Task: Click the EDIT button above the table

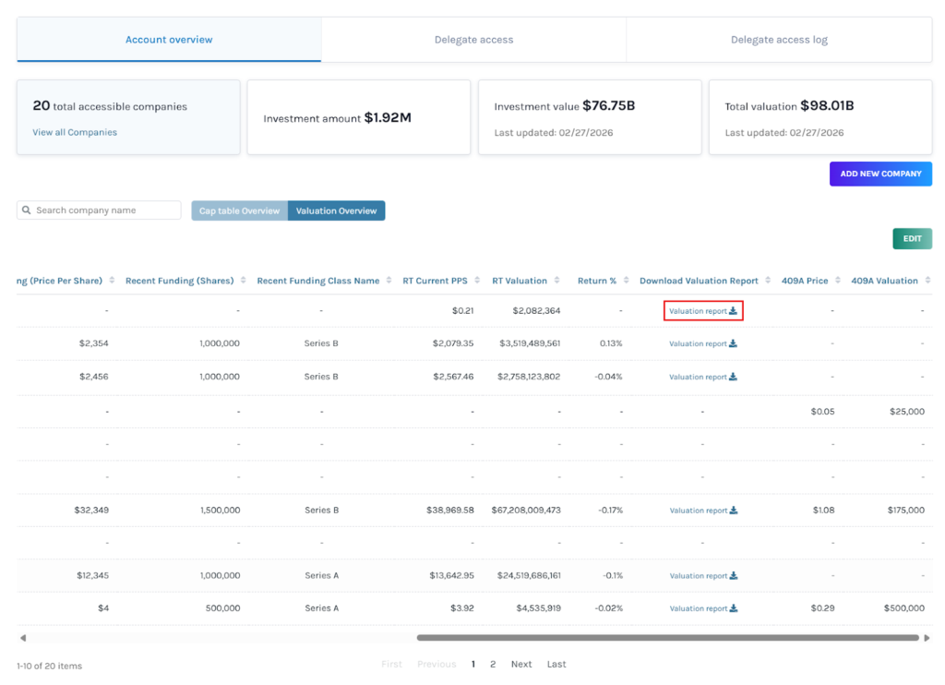Action: tap(912, 237)
